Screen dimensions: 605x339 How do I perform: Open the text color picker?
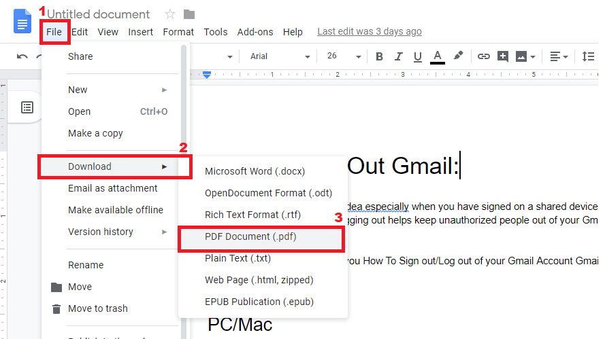coord(437,57)
